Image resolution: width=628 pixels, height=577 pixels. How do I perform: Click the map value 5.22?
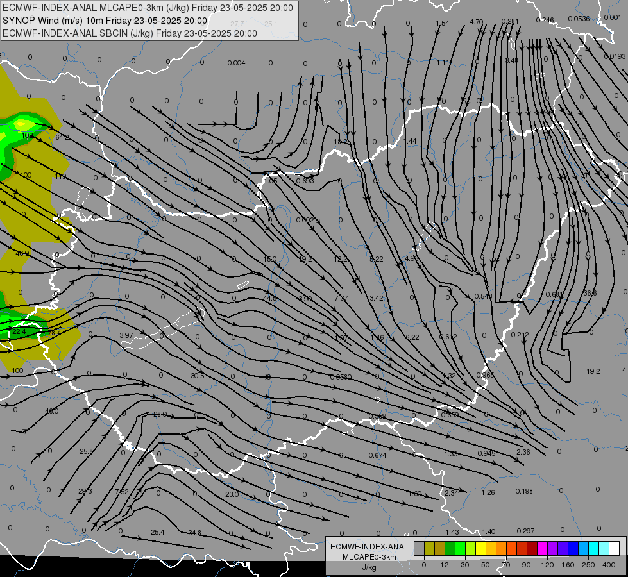(x=376, y=259)
